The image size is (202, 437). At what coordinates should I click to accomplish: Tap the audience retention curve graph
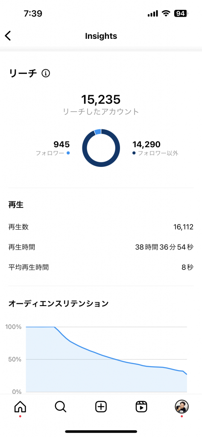point(106,359)
